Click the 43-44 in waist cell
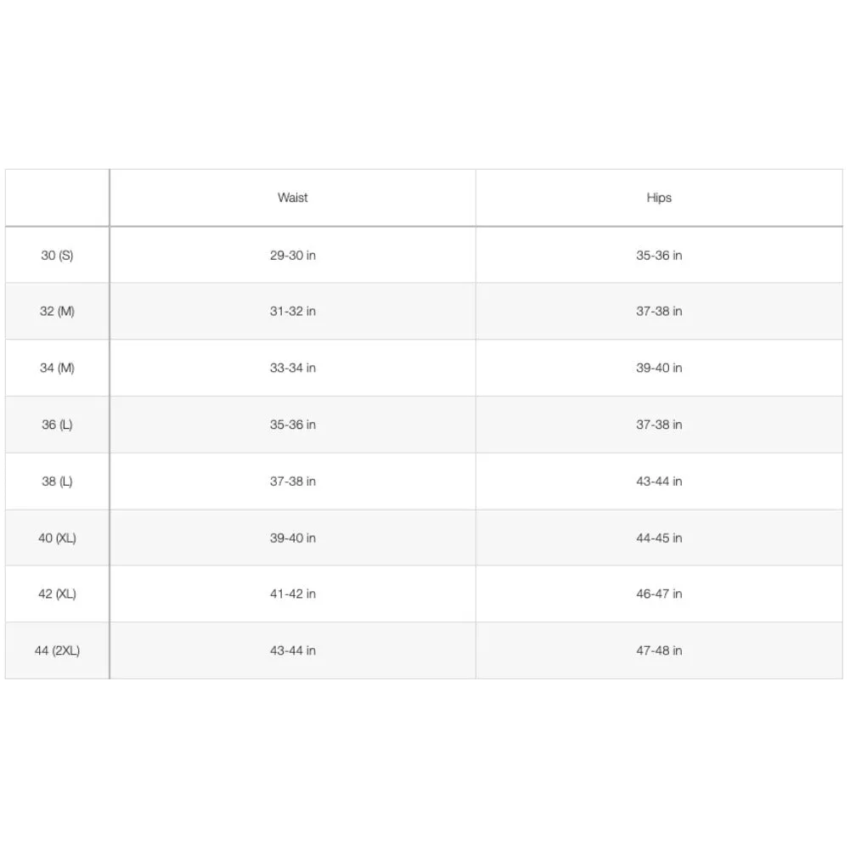850x850 pixels. point(292,650)
